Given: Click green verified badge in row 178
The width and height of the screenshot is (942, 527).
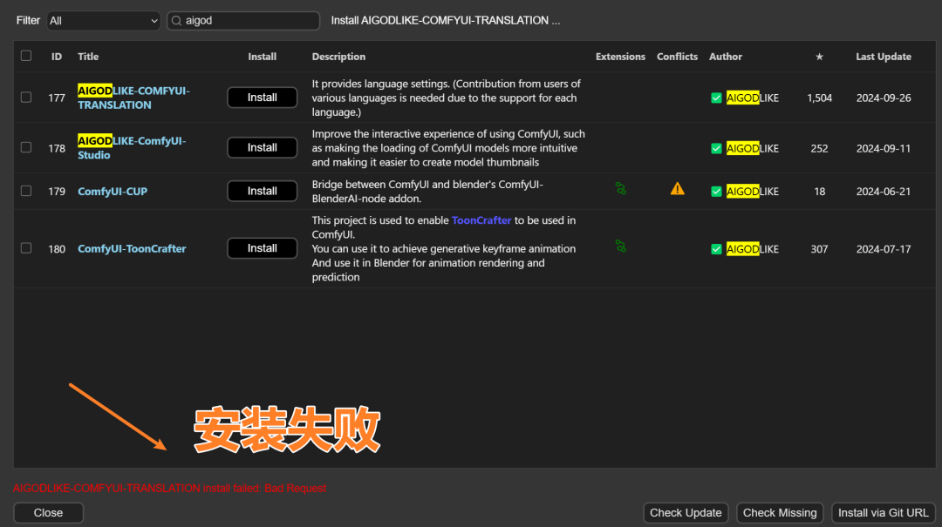Looking at the screenshot, I should (x=716, y=148).
